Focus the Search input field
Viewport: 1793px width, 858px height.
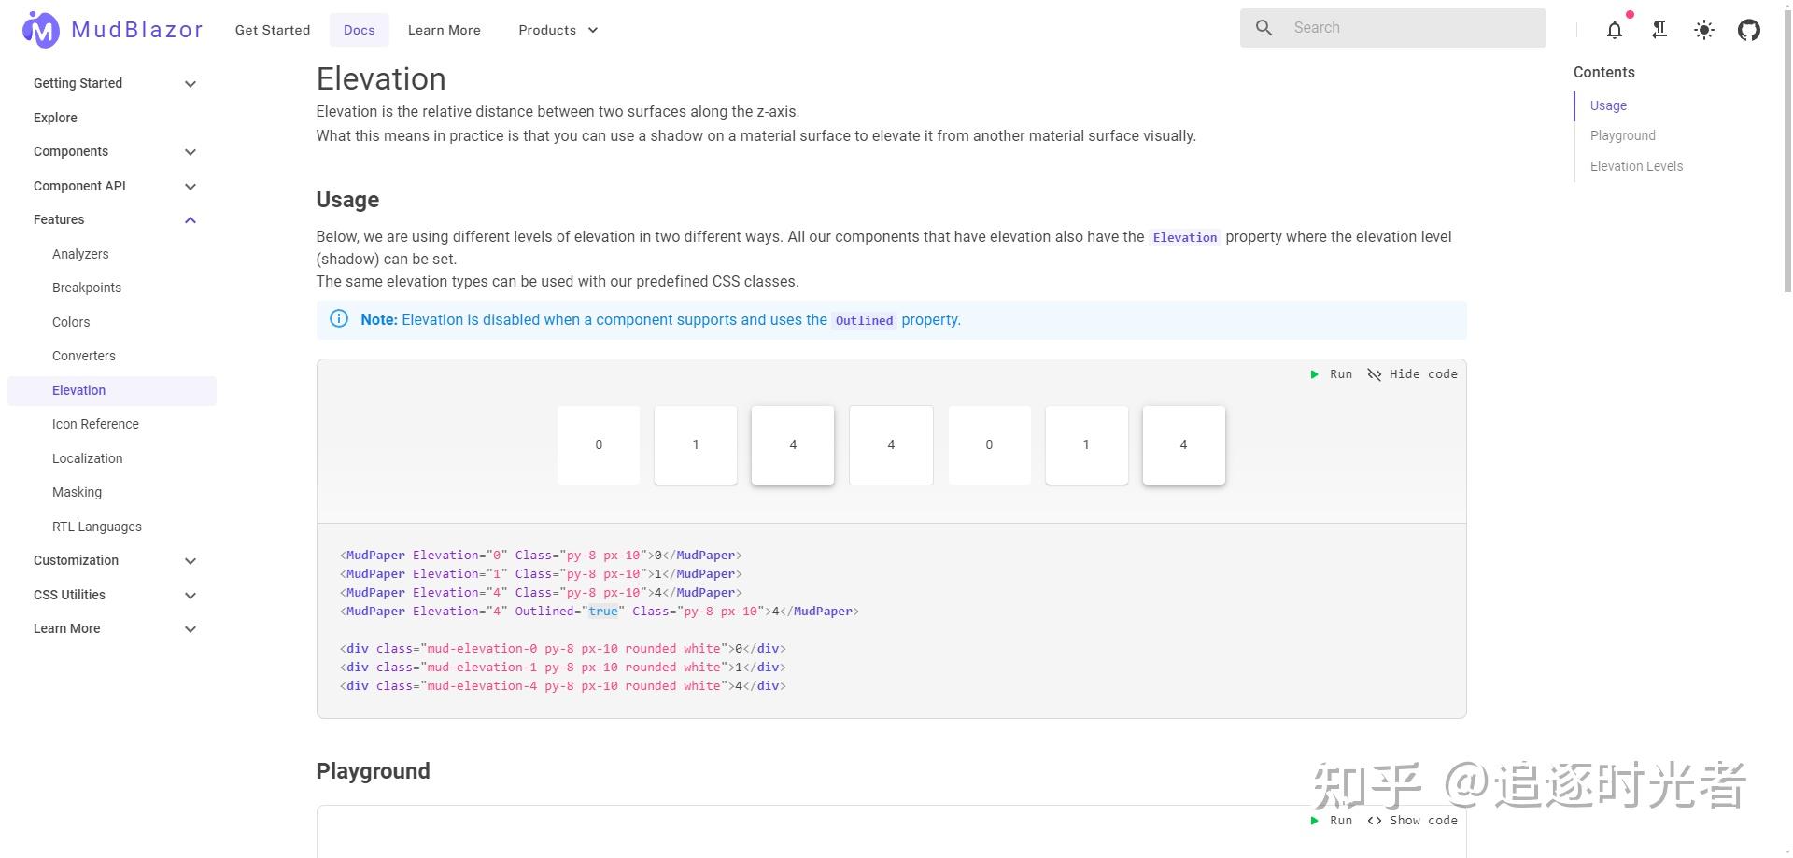click(x=1410, y=28)
